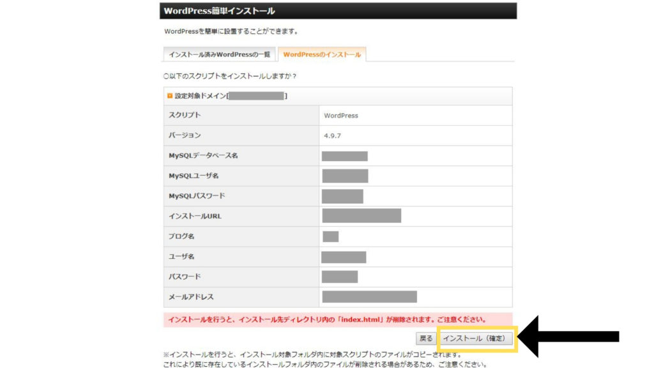Click the orange icon beside 設定対象ドメイン
654x368 pixels.
click(x=170, y=96)
